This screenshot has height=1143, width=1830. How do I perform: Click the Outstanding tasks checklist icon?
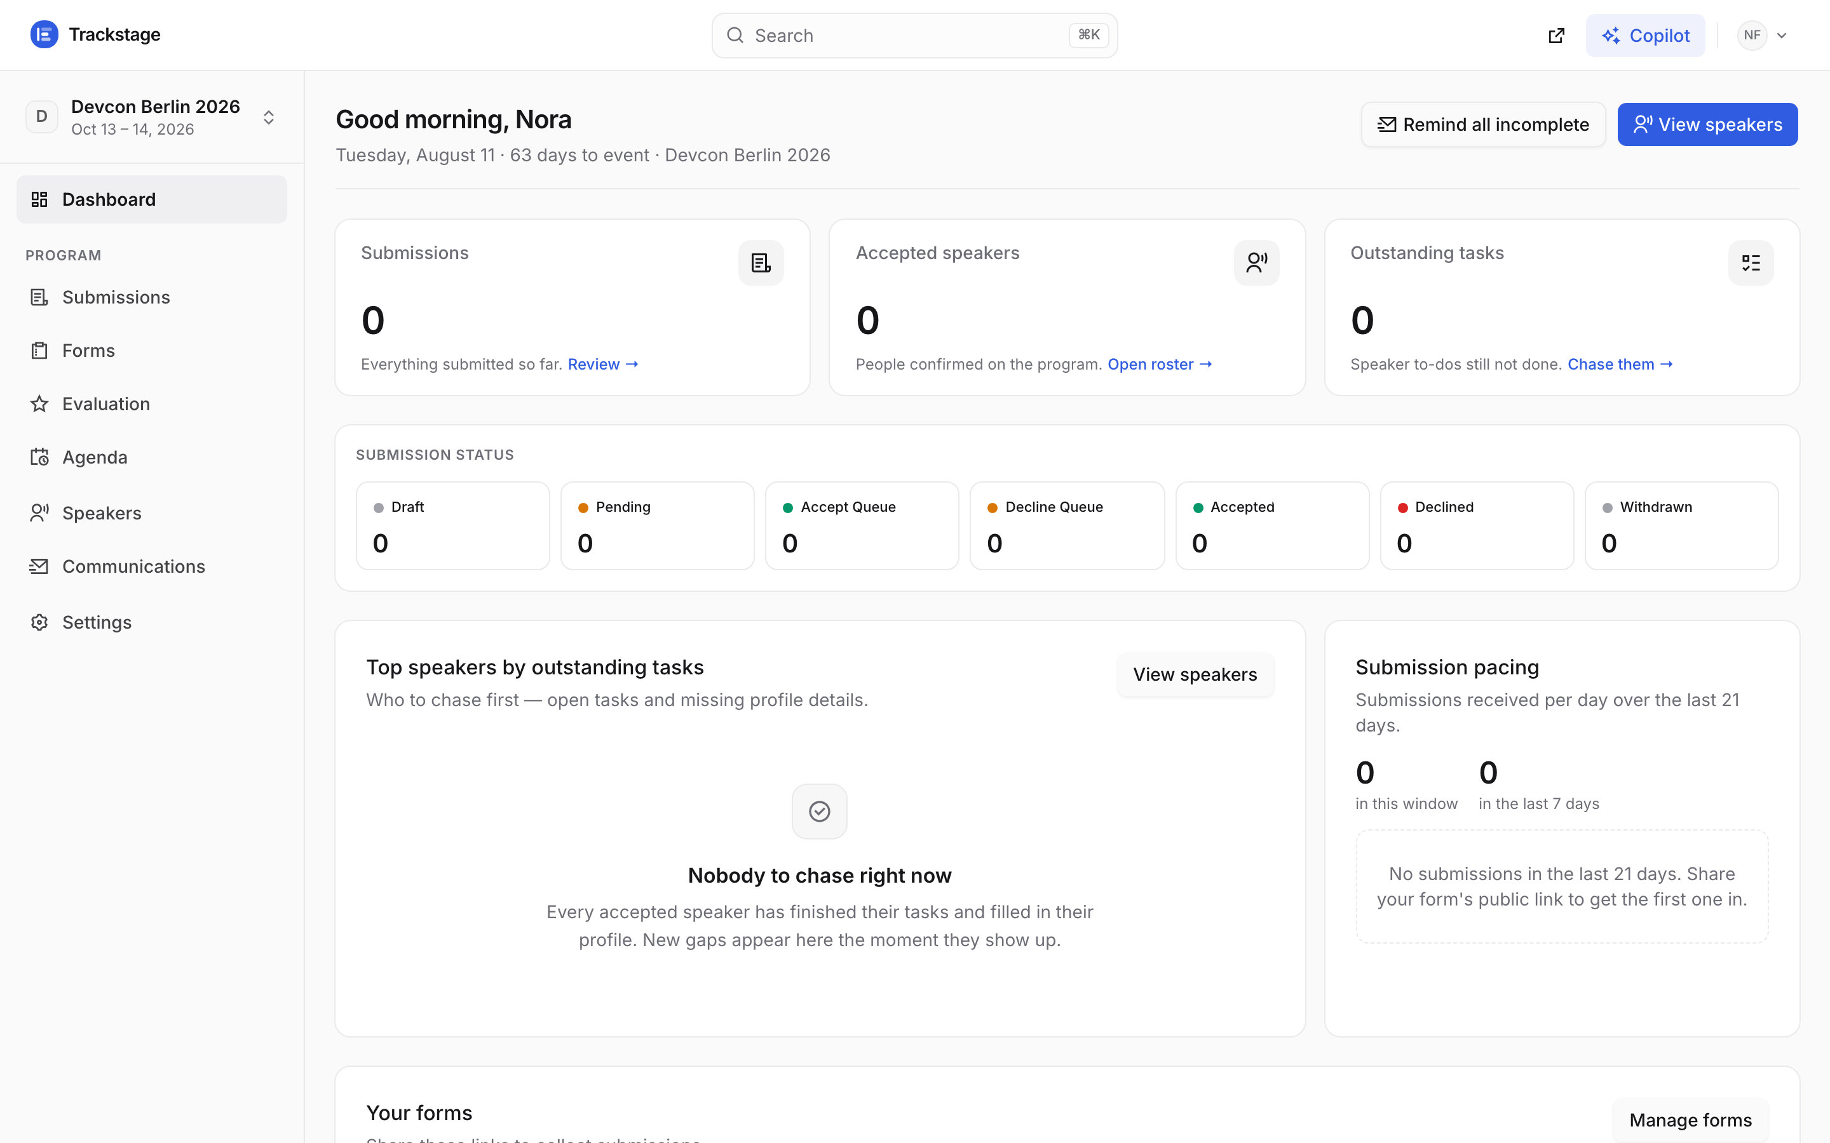point(1751,263)
